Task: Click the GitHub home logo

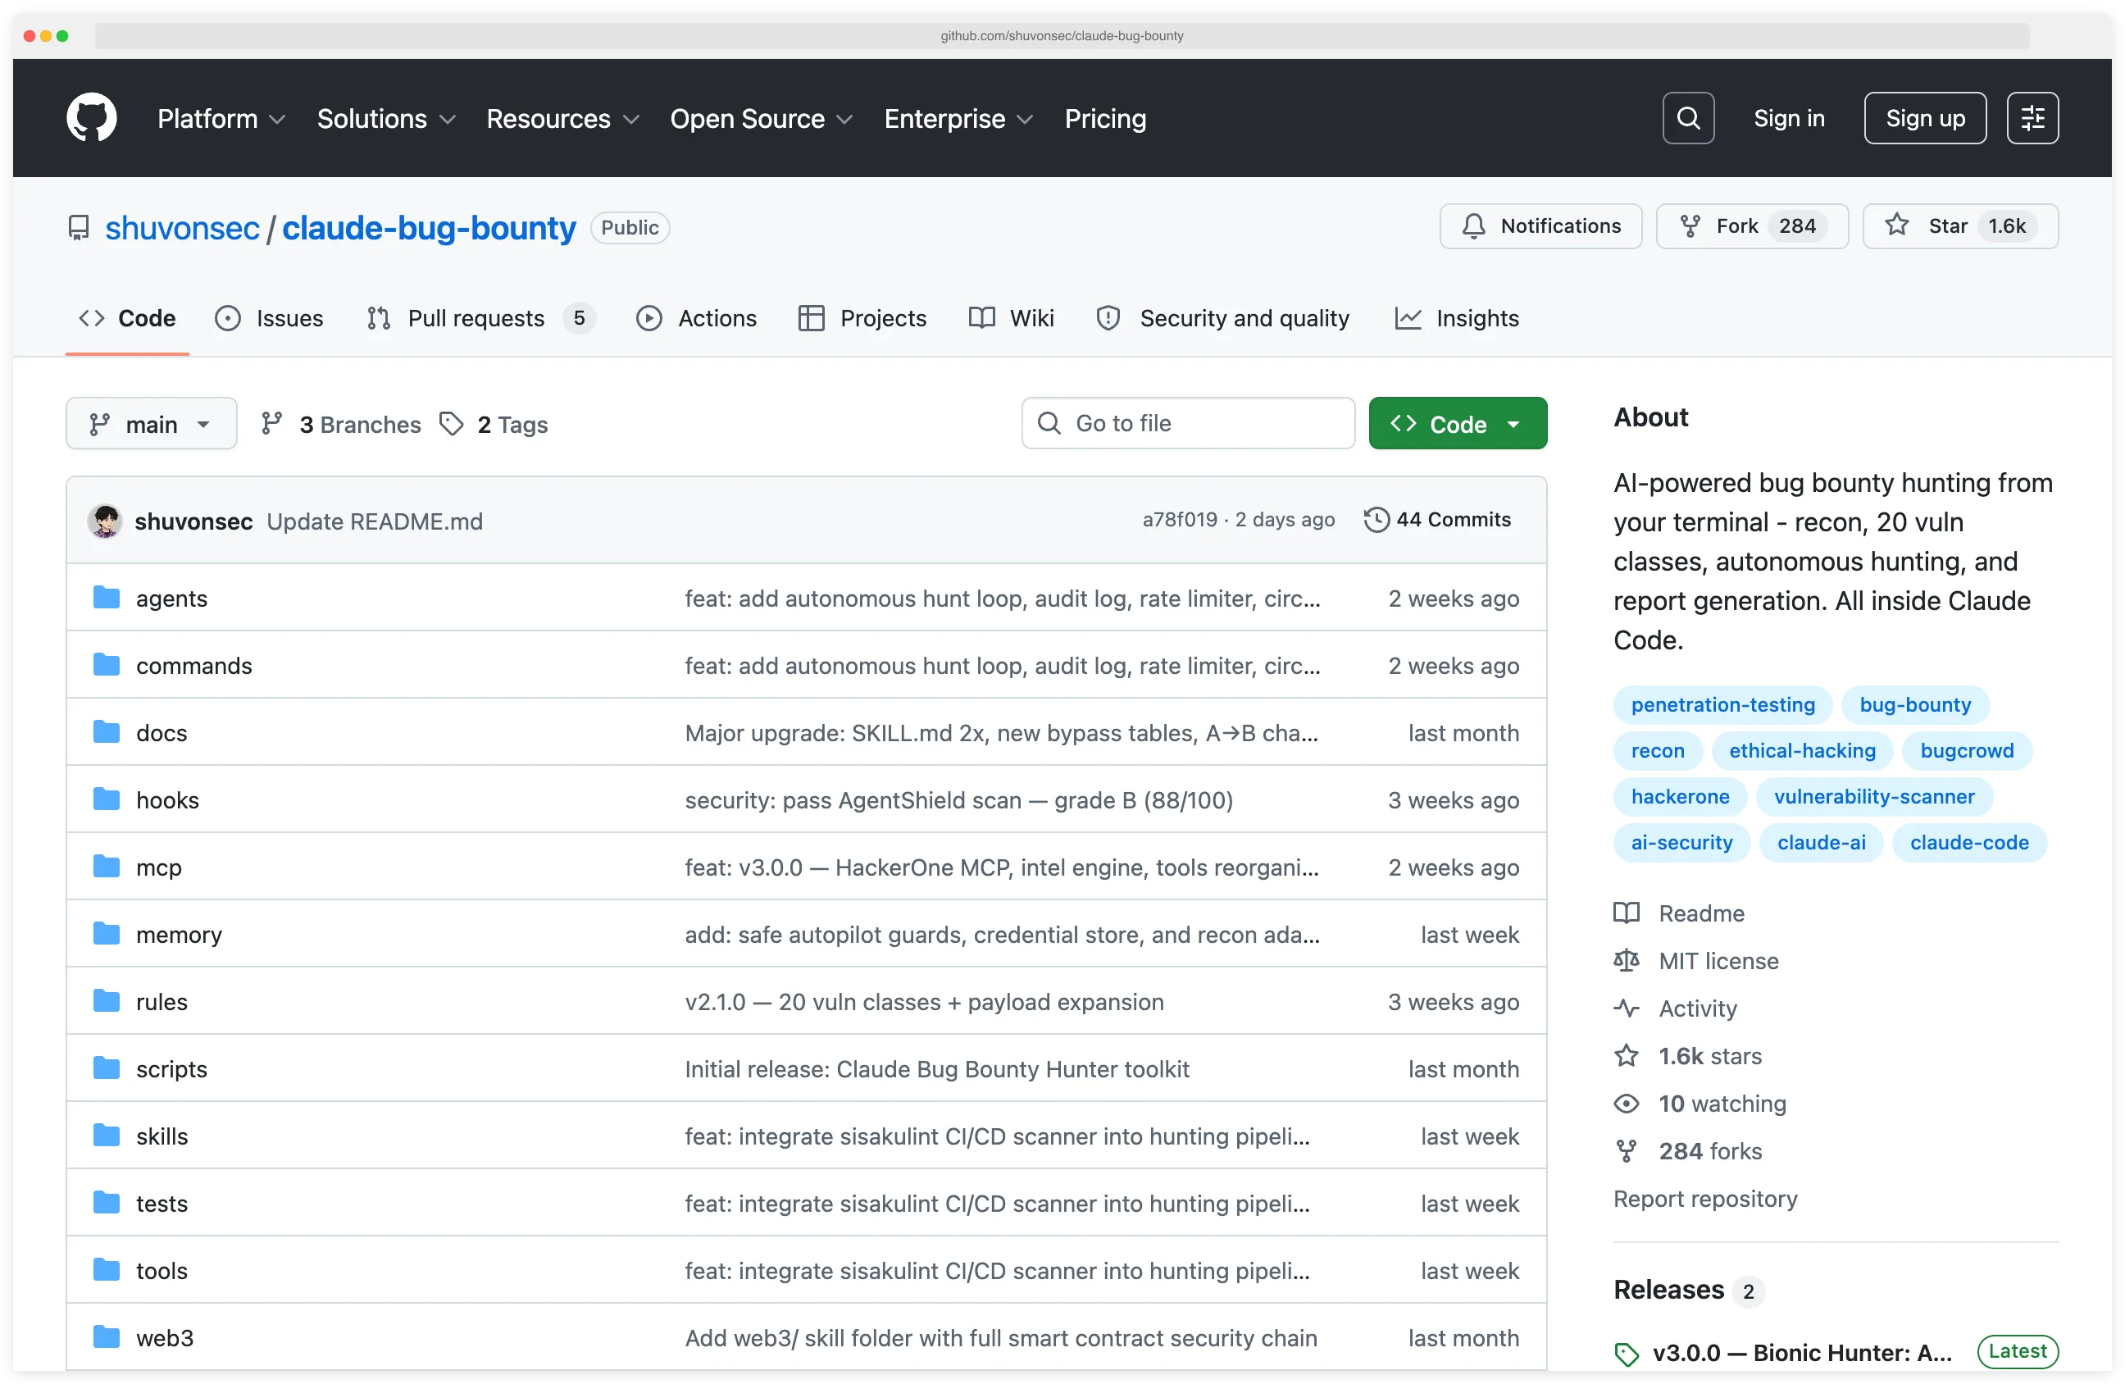Action: pyautogui.click(x=91, y=117)
